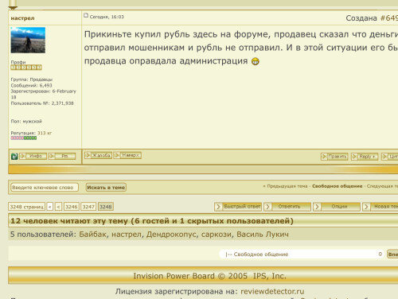The image size is (398, 299).
Task: Focus the keyword search field
Action: pyautogui.click(x=45, y=188)
